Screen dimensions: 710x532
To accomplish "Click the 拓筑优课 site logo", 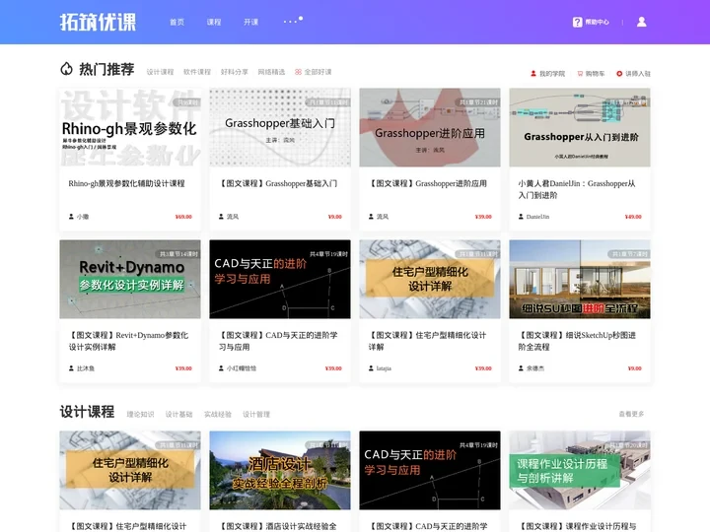I will (x=98, y=22).
